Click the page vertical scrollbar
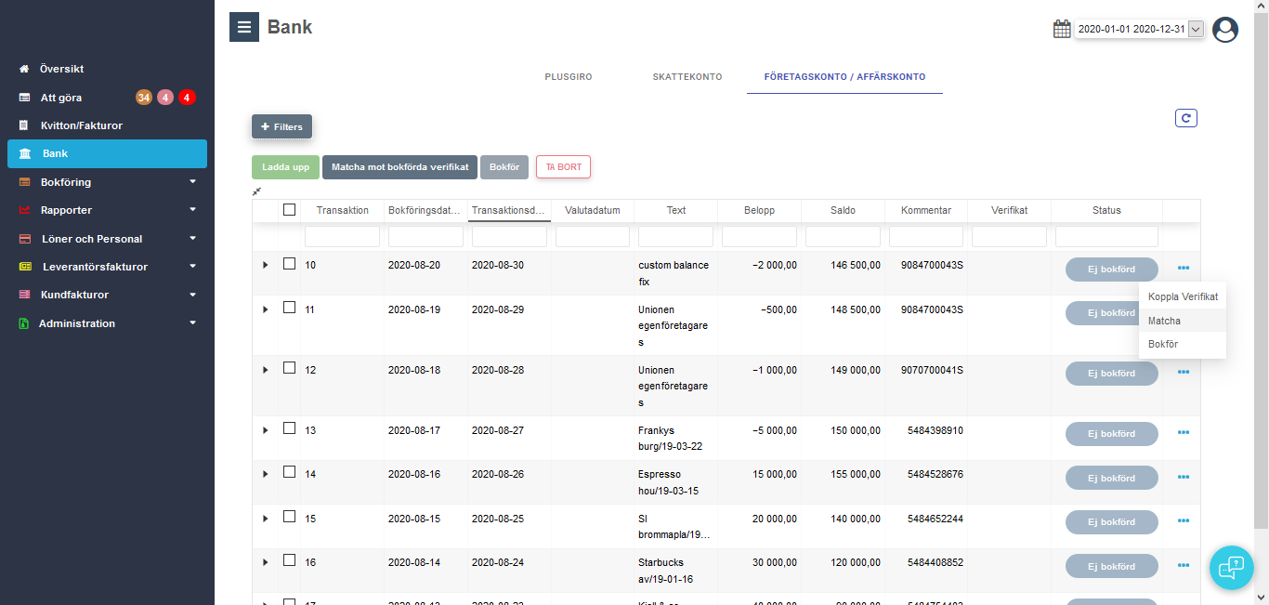This screenshot has width=1269, height=605. coord(1261,279)
